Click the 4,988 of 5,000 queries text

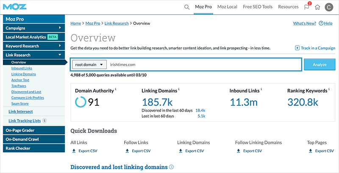(x=109, y=75)
